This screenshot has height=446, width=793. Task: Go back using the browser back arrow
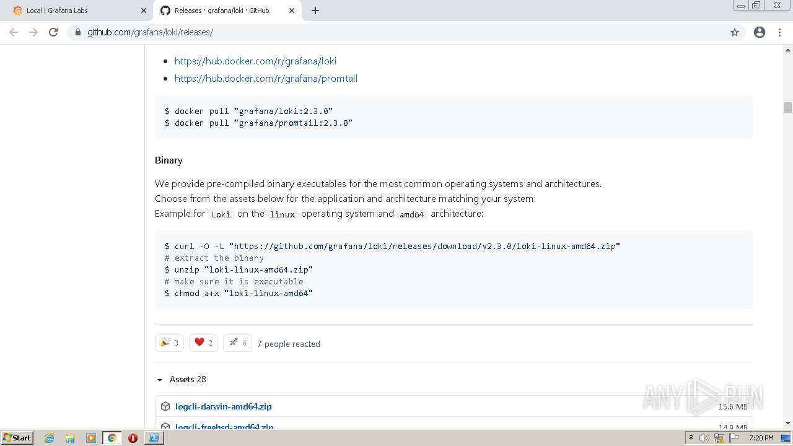(x=14, y=32)
